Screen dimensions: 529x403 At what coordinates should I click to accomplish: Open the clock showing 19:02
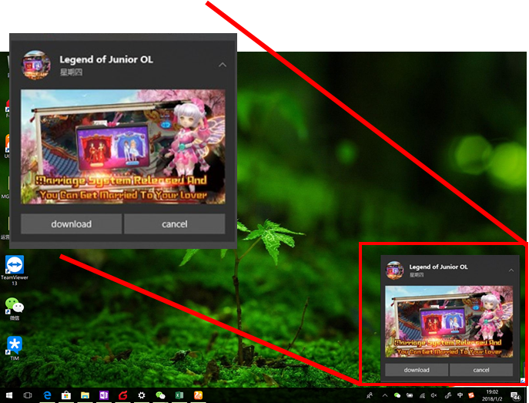[x=492, y=395]
